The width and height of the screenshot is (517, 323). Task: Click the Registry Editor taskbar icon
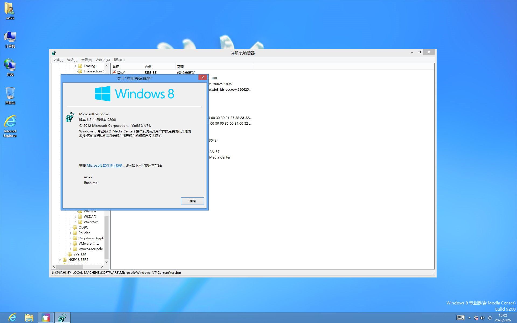(x=62, y=318)
